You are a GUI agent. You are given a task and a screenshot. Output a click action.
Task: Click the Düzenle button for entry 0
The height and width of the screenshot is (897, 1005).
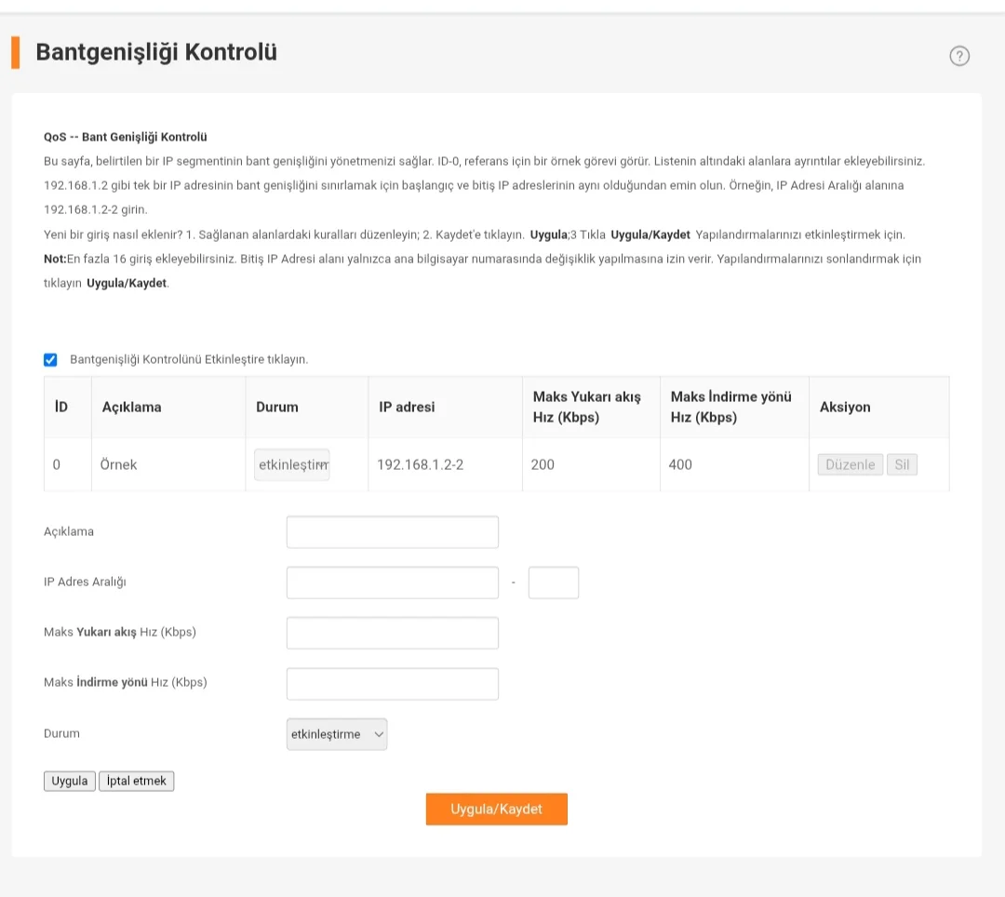[850, 464]
